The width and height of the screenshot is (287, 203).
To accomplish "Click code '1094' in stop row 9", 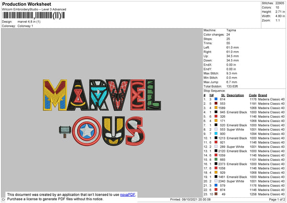I will [x=253, y=134].
